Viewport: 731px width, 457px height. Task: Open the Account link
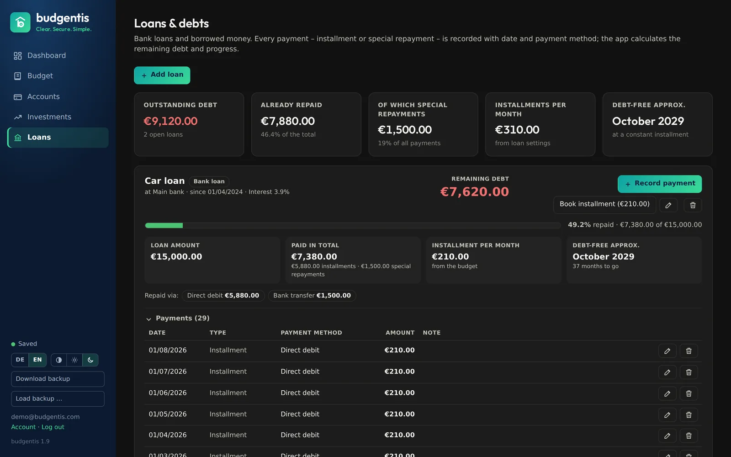[23, 427]
